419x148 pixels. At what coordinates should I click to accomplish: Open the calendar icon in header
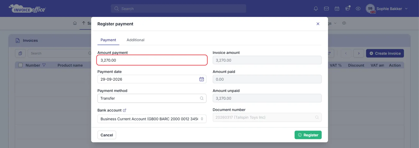(337, 9)
